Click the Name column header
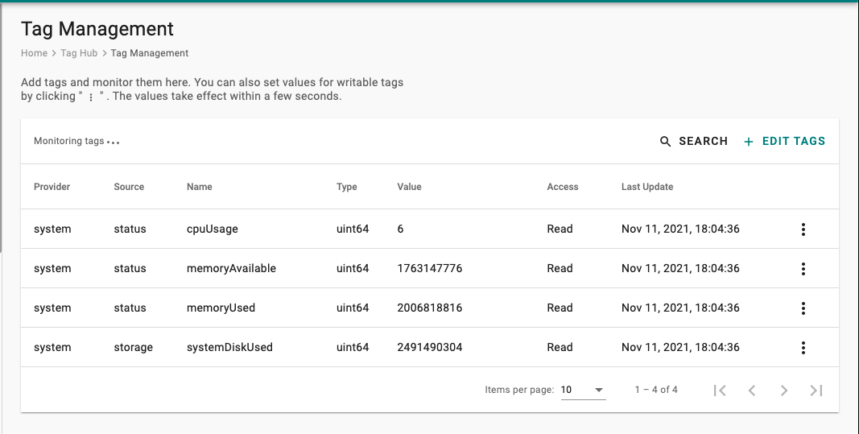 (x=200, y=187)
